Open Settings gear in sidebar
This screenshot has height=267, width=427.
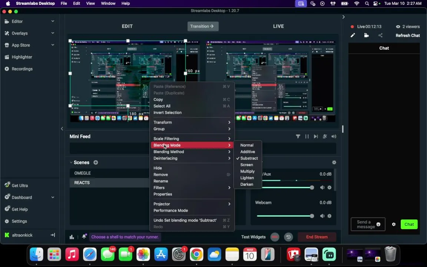[7, 221]
